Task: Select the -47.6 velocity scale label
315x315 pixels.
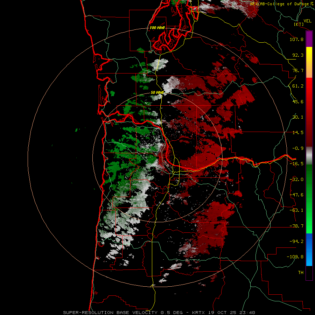Action: pos(296,195)
